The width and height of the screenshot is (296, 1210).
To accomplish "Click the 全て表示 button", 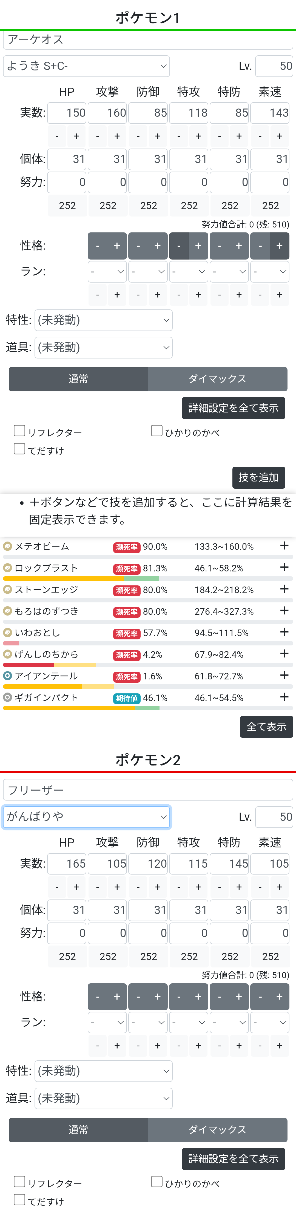I will (x=266, y=727).
